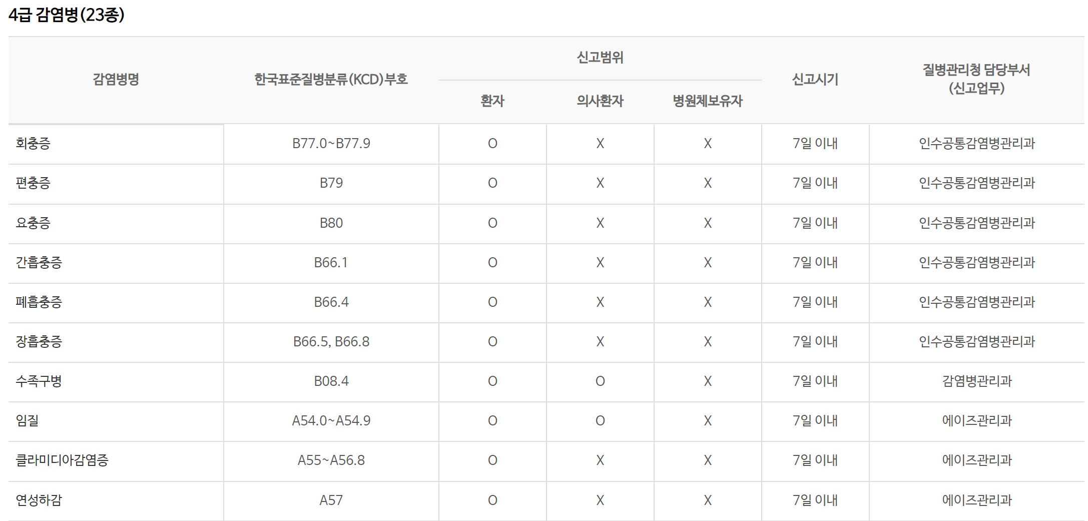Click the KCD code B80

click(x=331, y=223)
